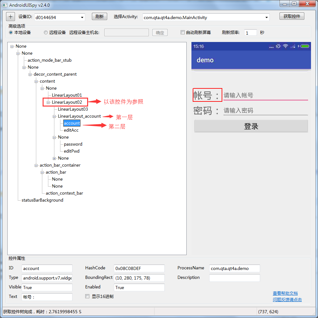Click the 请输入密码 field in phone preview
Image resolution: width=318 pixels, height=318 pixels.
[266, 111]
